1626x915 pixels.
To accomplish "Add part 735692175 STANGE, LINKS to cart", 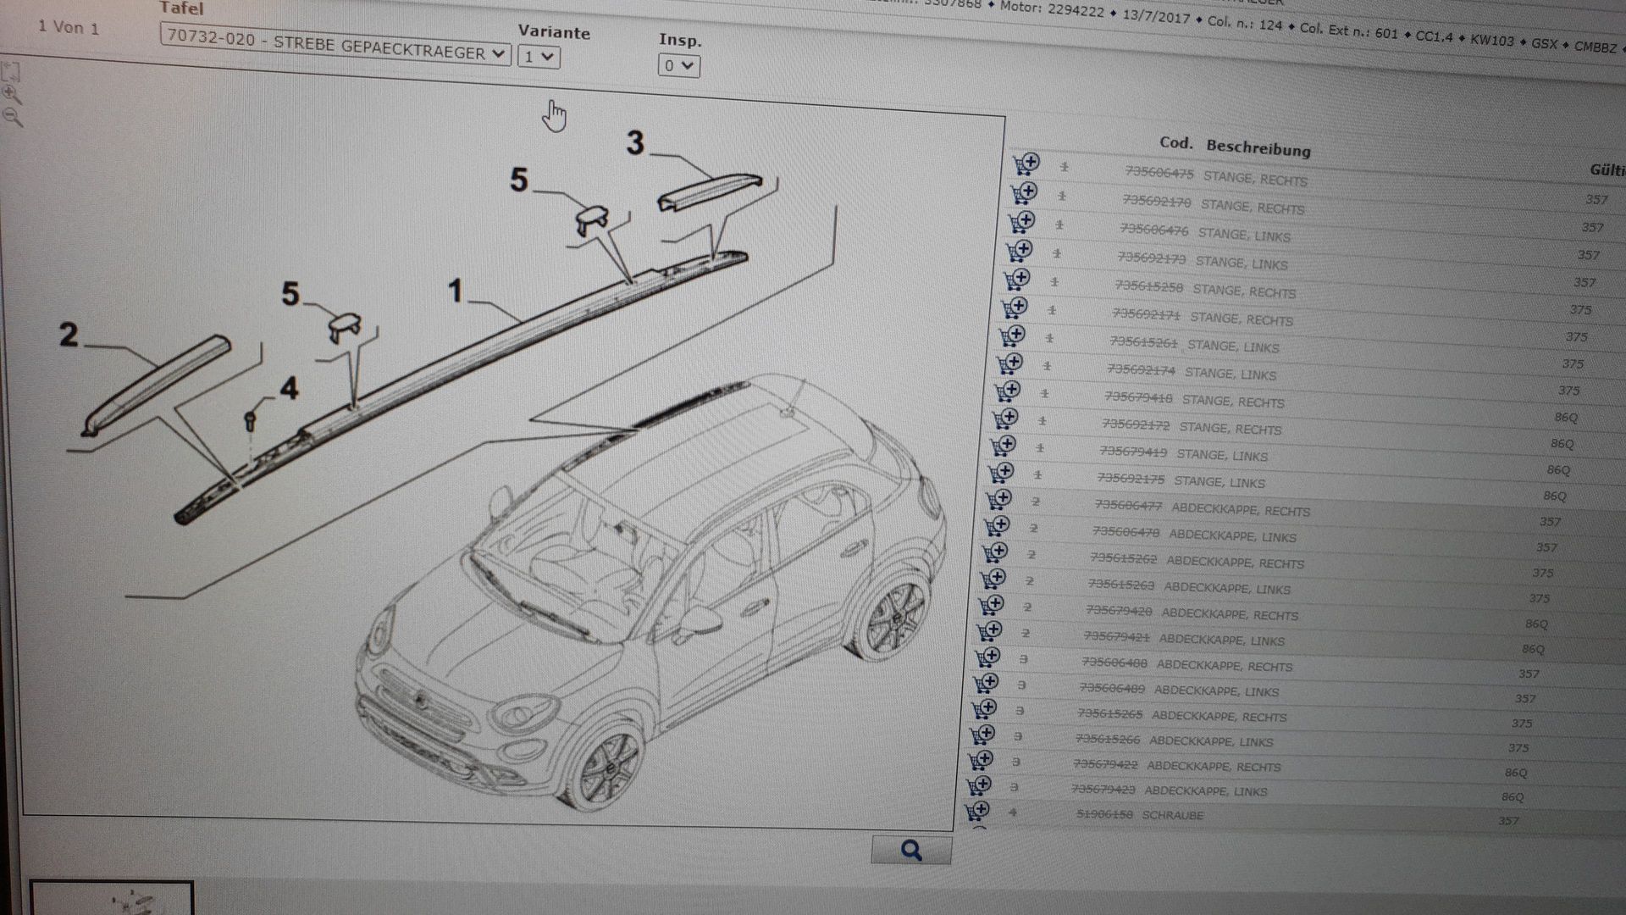I will [x=1001, y=471].
